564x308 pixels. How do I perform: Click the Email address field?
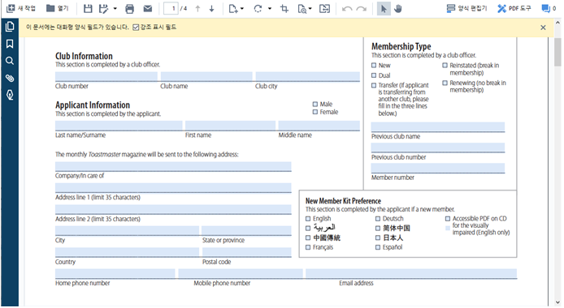pyautogui.click(x=411, y=274)
